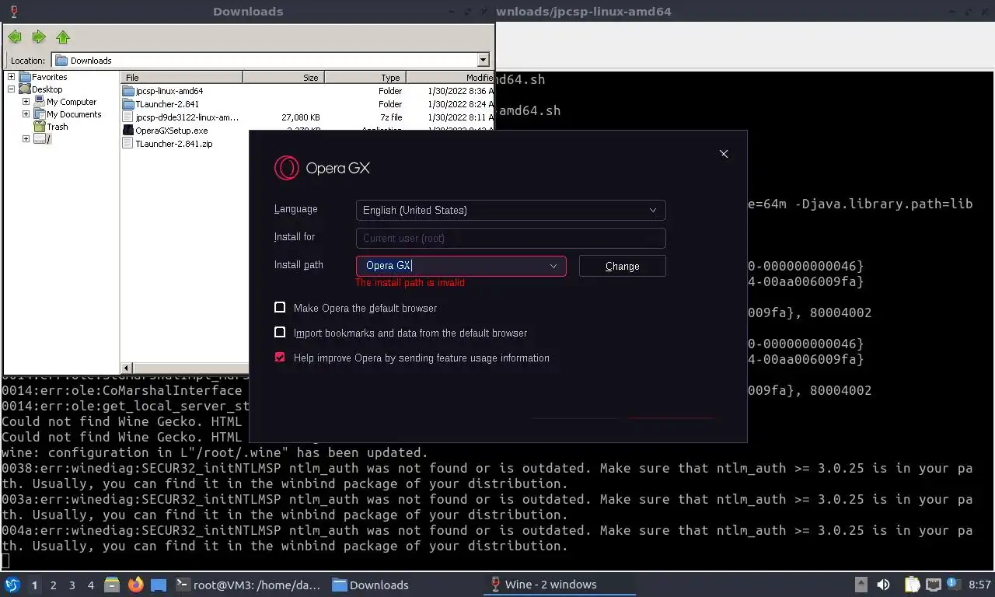Viewport: 995px width, 597px height.
Task: Click the jpcsp-d9de3122 7z file icon
Action: coord(129,117)
